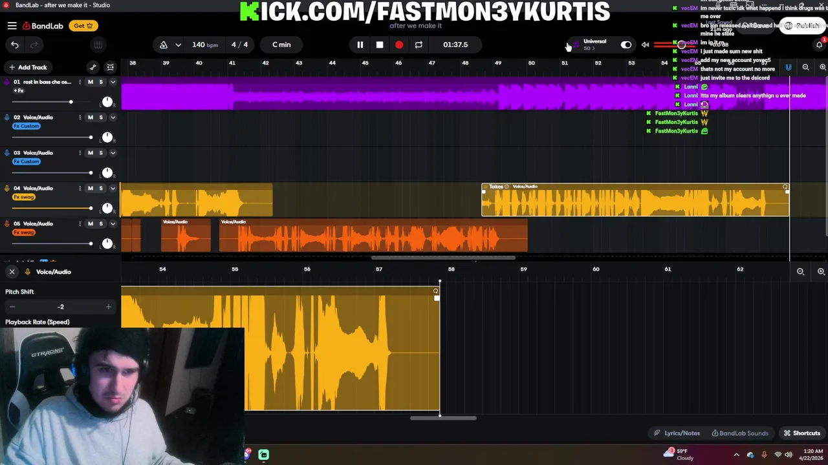Zoom out the clip editor
This screenshot has width=828, height=465.
[800, 272]
